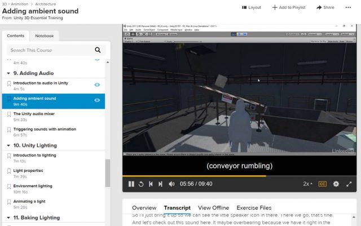Open Unity 3D Essential Training course link

point(38,18)
